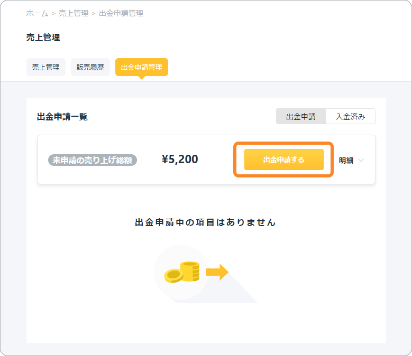Click the 出金申請する button
This screenshot has width=412, height=356.
(284, 160)
